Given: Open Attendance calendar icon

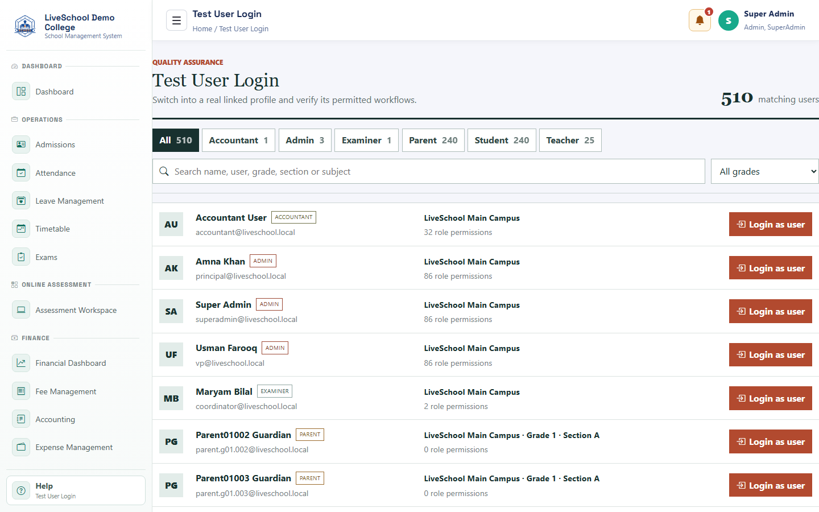Looking at the screenshot, I should coord(21,173).
